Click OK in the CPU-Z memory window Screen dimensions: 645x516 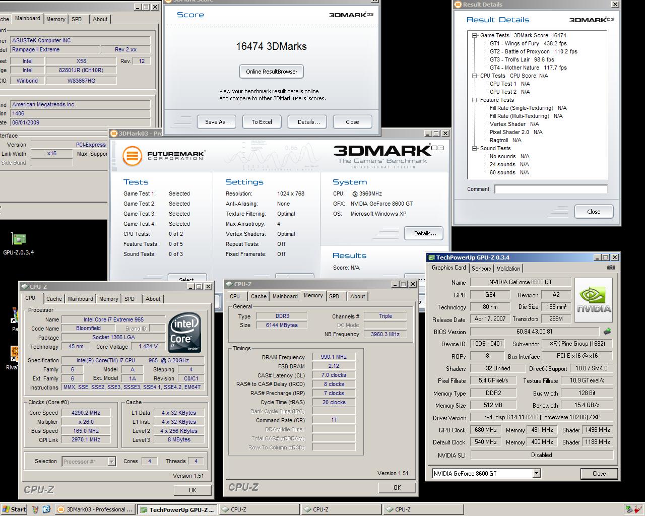pyautogui.click(x=397, y=487)
